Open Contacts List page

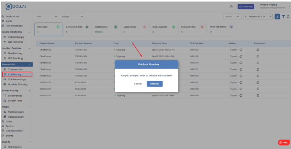click(x=15, y=70)
